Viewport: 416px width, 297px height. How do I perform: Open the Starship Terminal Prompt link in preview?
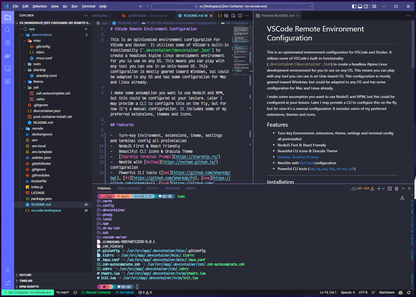point(298,157)
